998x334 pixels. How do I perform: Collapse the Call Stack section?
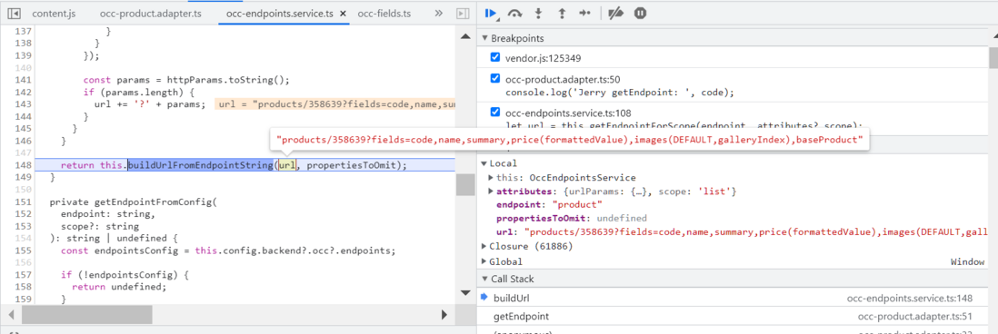485,279
